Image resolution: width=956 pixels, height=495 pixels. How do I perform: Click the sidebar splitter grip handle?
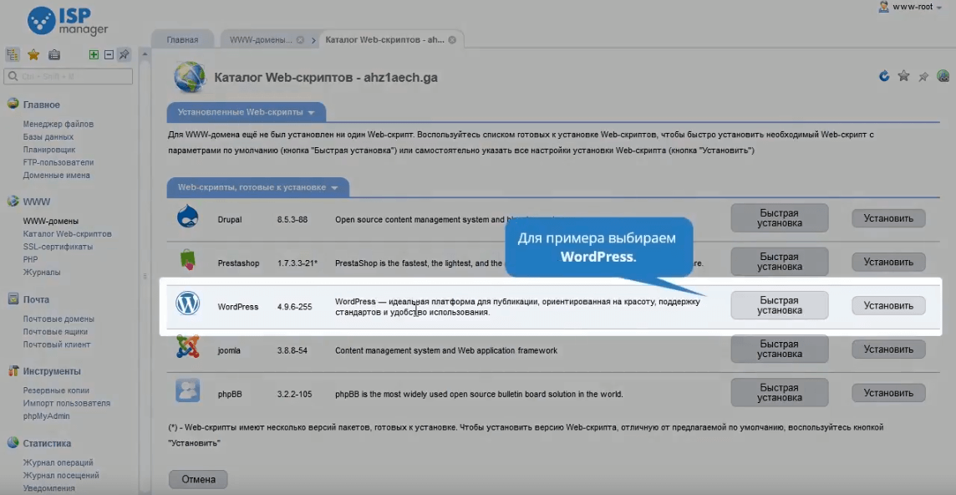point(145,277)
